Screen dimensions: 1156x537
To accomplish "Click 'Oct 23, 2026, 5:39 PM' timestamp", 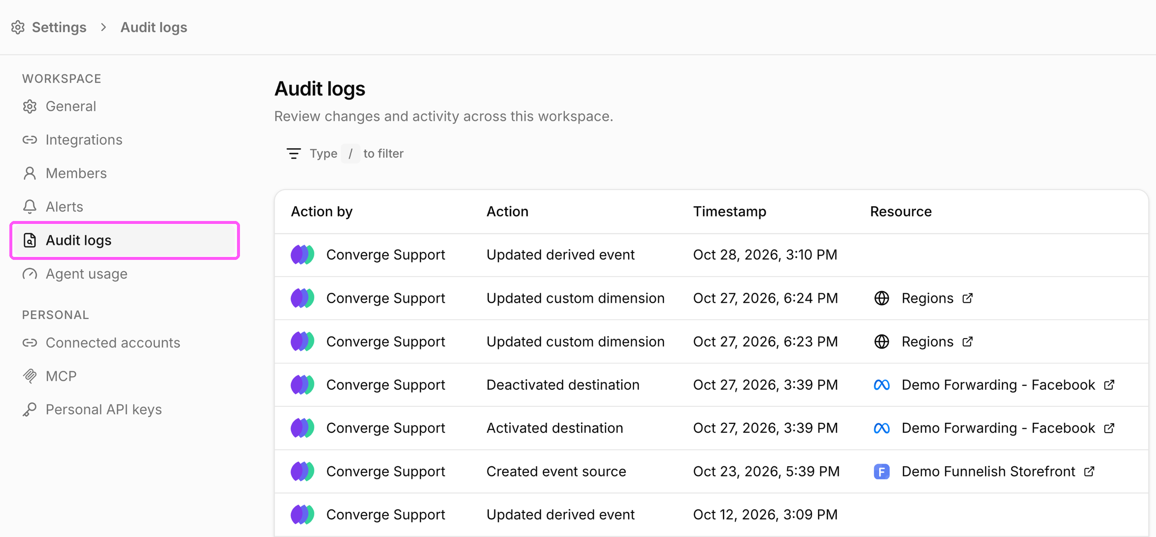I will 766,472.
